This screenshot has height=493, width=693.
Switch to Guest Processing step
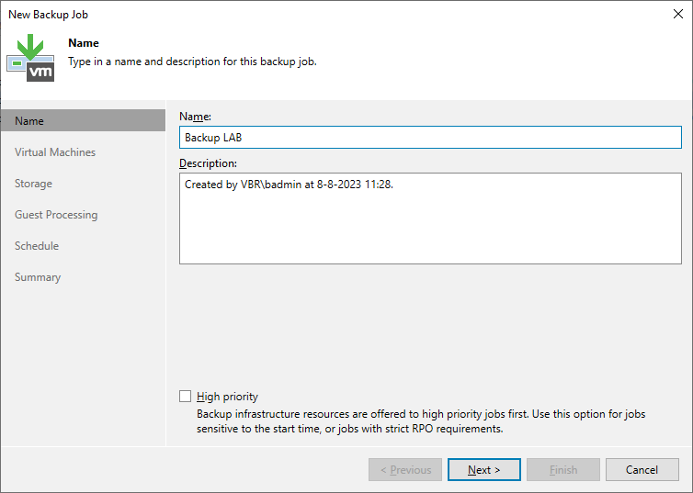(x=56, y=215)
